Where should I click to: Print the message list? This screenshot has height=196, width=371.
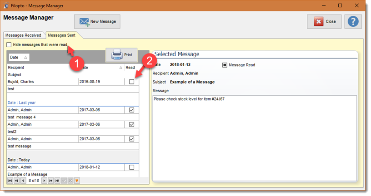tap(122, 55)
